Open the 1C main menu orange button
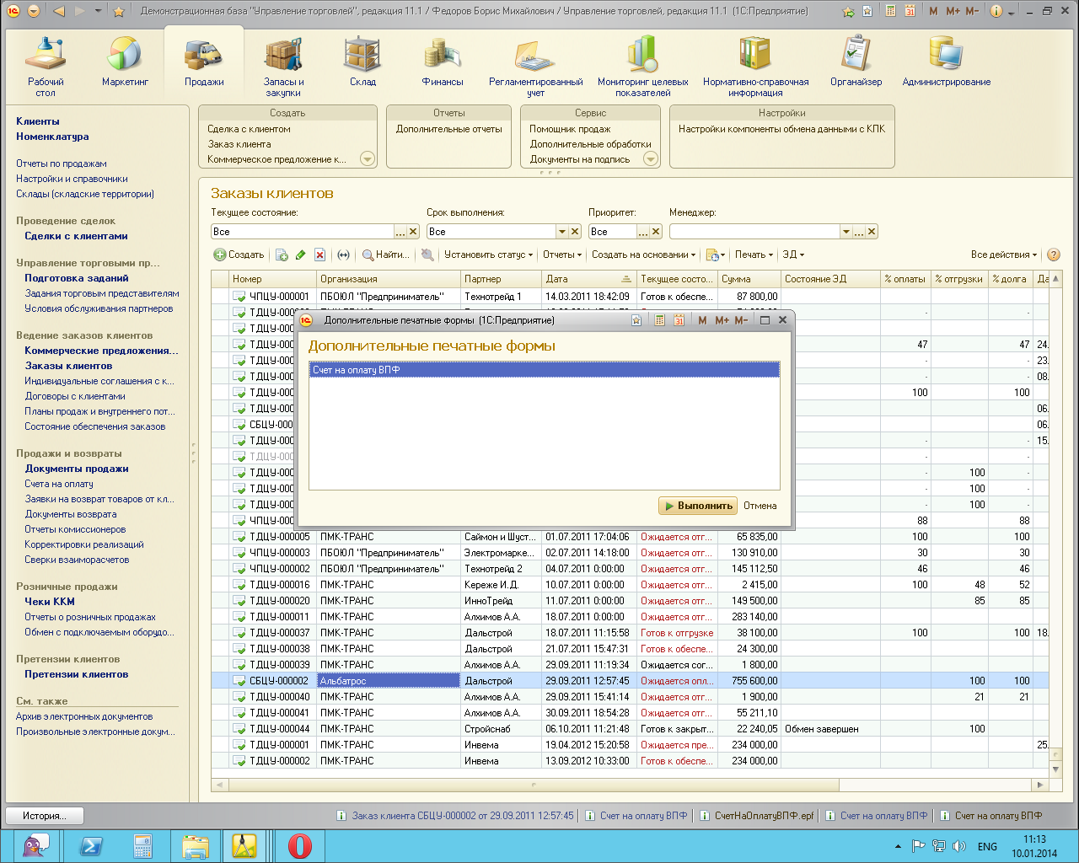The width and height of the screenshot is (1079, 863). pyautogui.click(x=13, y=11)
